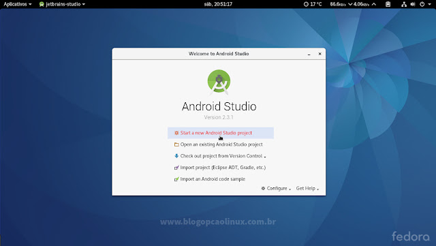Open the Configure dropdown

276,188
